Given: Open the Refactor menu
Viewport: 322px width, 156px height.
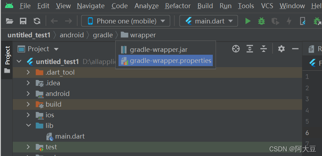Looking at the screenshot, I should (178, 6).
